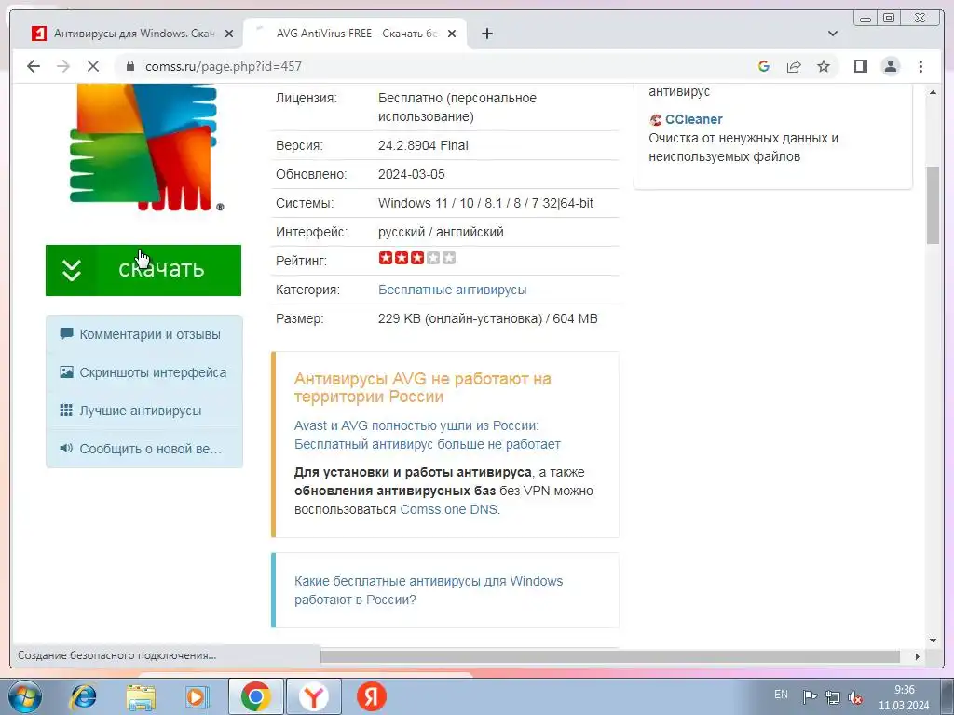Stop loading the page
The image size is (954, 715).
click(93, 66)
